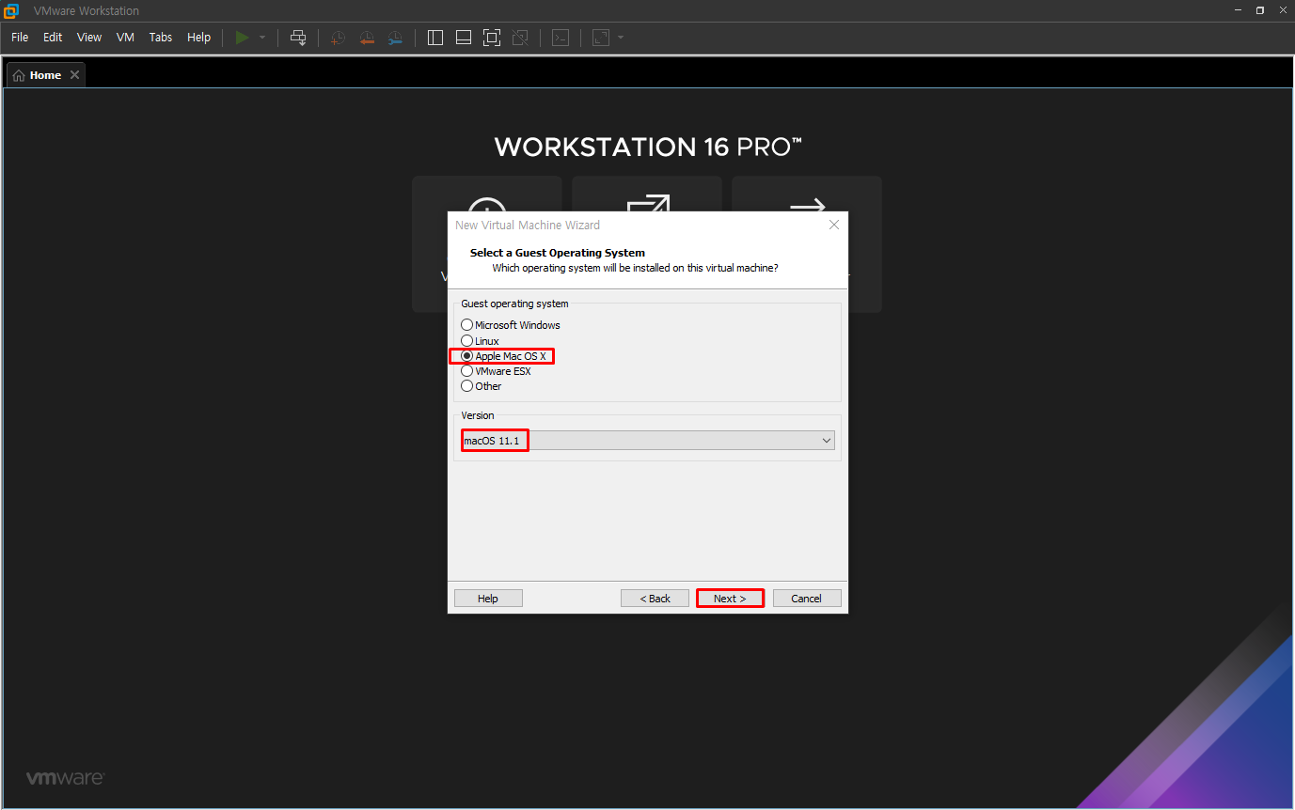Close the New Virtual Machine Wizard dialog
The height and width of the screenshot is (810, 1295).
coord(833,225)
